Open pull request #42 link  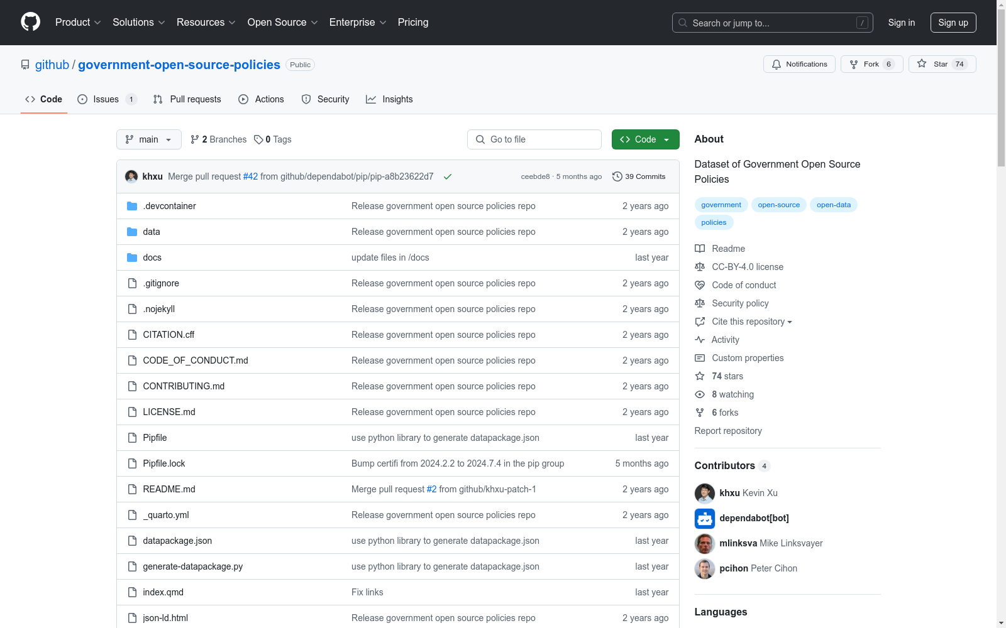251,176
